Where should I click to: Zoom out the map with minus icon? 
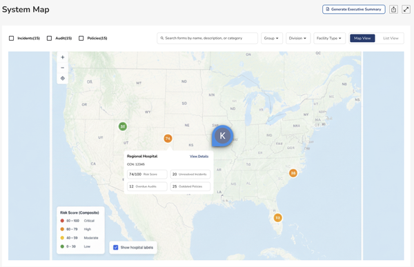(63, 68)
